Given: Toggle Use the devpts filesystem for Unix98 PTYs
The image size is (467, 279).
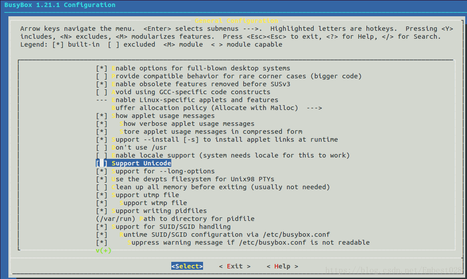Looking at the screenshot, I should (185, 179).
